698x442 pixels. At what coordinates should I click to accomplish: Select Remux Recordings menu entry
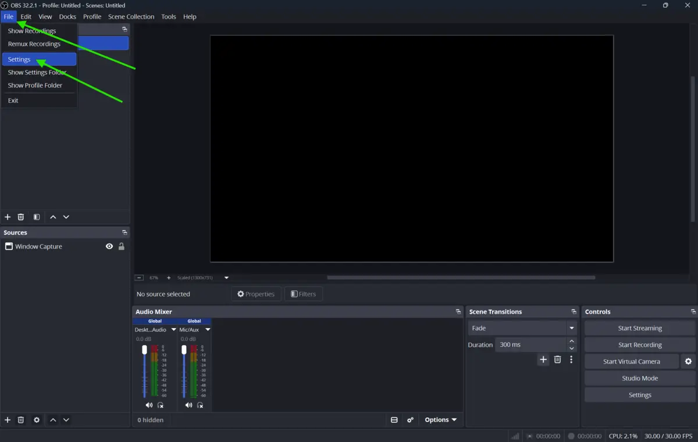click(39, 44)
